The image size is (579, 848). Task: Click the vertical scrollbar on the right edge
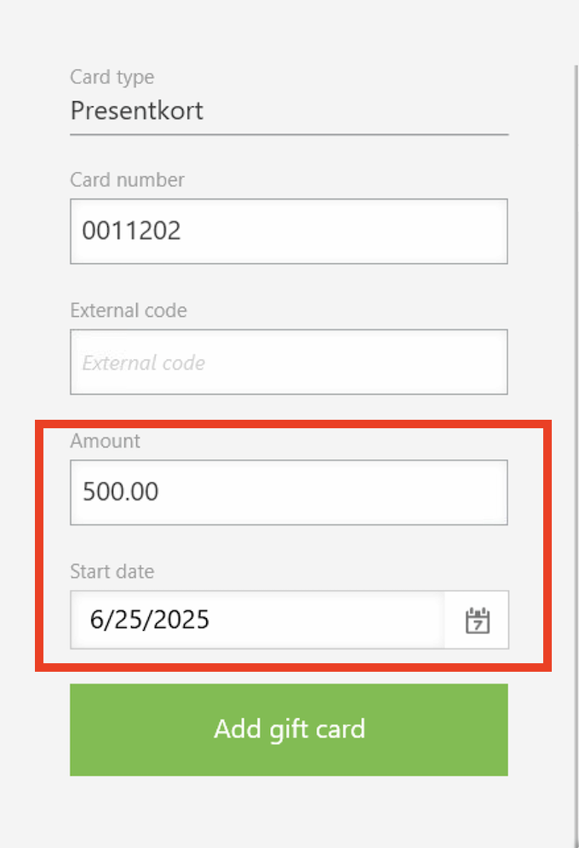(x=576, y=456)
